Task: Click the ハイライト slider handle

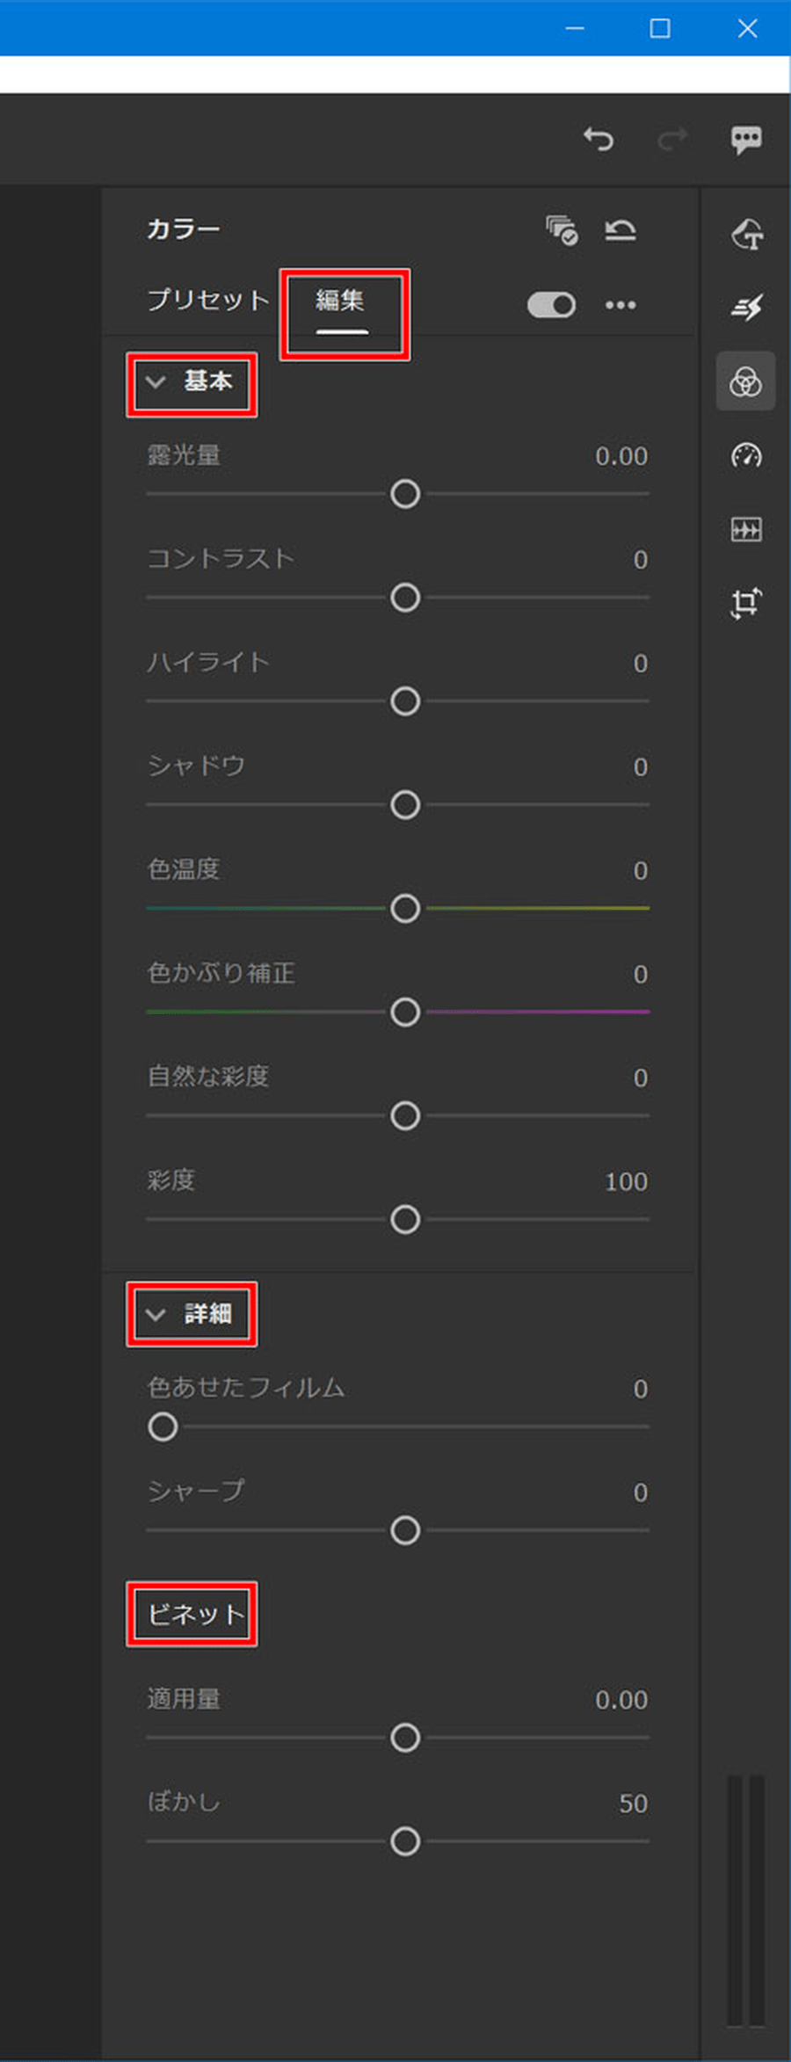Action: click(x=405, y=701)
